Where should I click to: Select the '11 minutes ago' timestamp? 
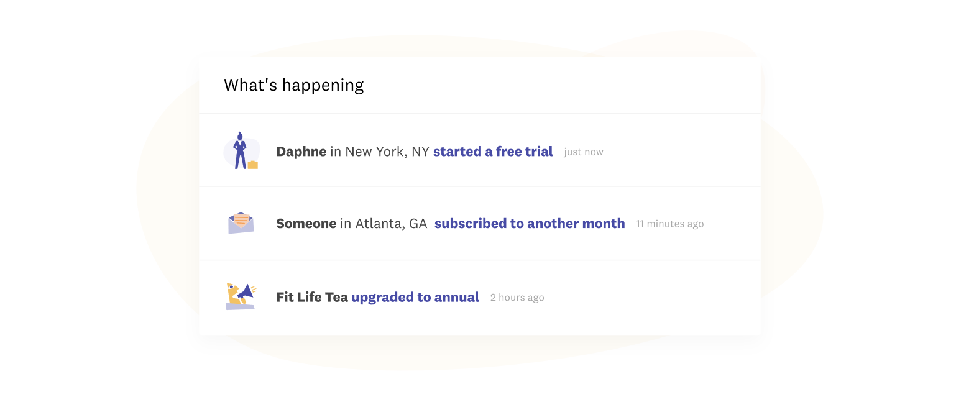669,224
